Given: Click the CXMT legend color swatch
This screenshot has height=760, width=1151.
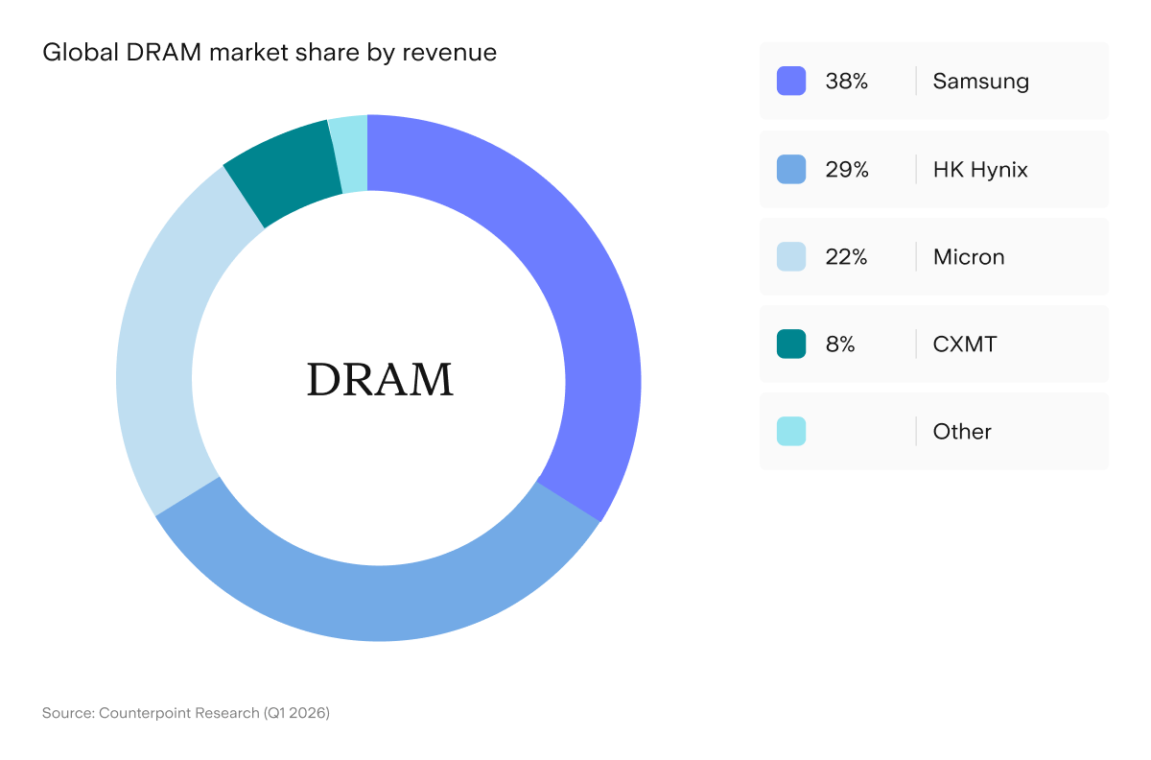Looking at the screenshot, I should (x=791, y=344).
